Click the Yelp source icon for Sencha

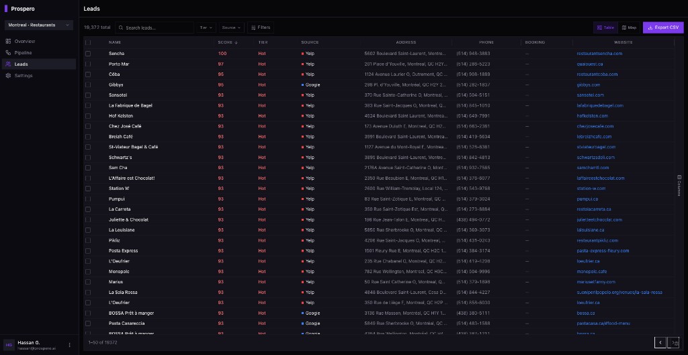(x=303, y=54)
